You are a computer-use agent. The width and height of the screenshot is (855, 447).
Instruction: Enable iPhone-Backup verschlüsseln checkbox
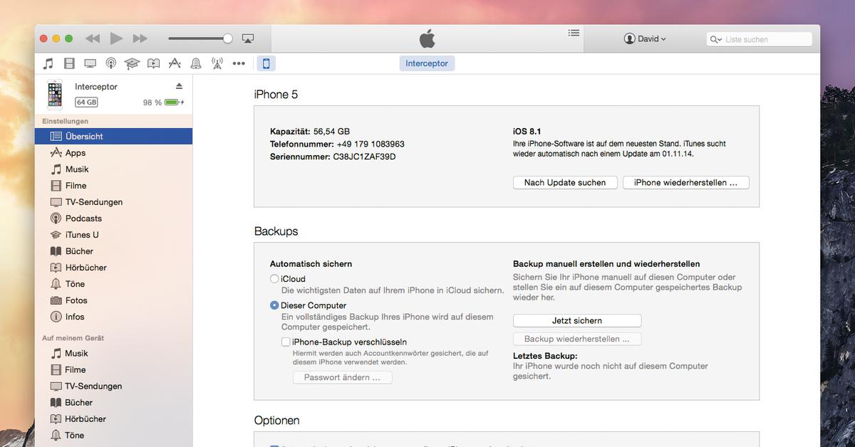click(x=286, y=342)
